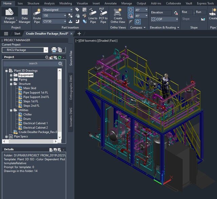Screen dimensions: 217x199
Task: Switch to the Isos ribbon tab
Action: point(20,3)
